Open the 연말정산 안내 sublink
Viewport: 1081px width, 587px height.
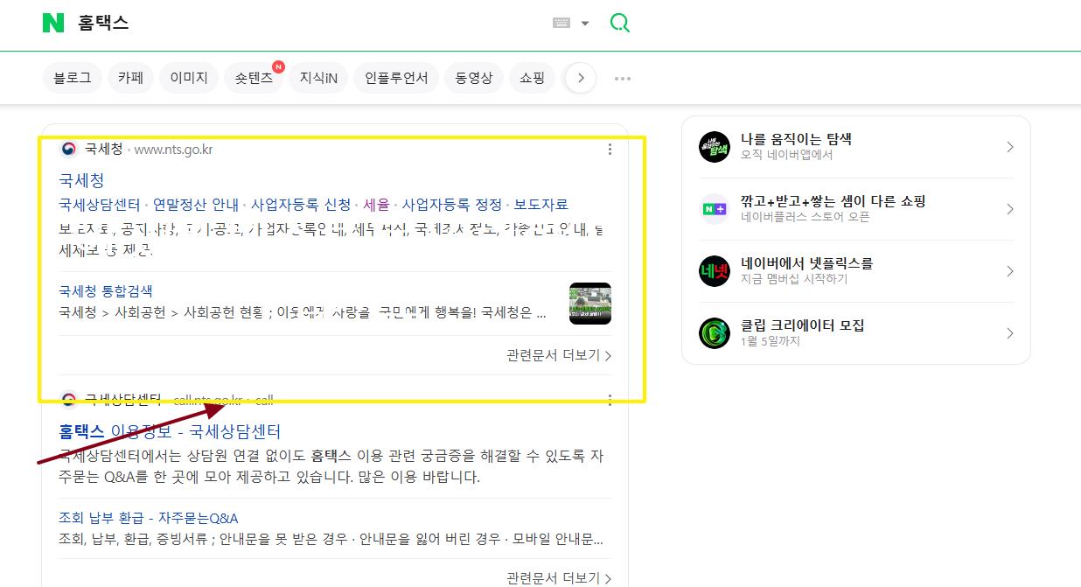tap(196, 205)
